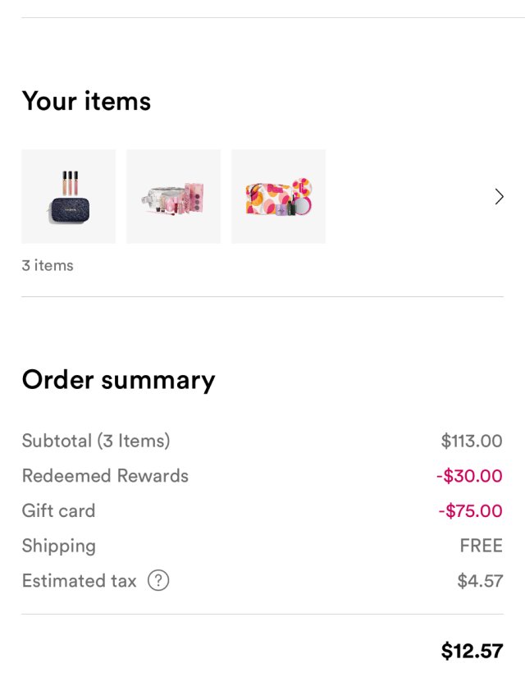Image resolution: width=525 pixels, height=700 pixels.
Task: Click the 'Redeemed Rewards' label
Action: (105, 476)
